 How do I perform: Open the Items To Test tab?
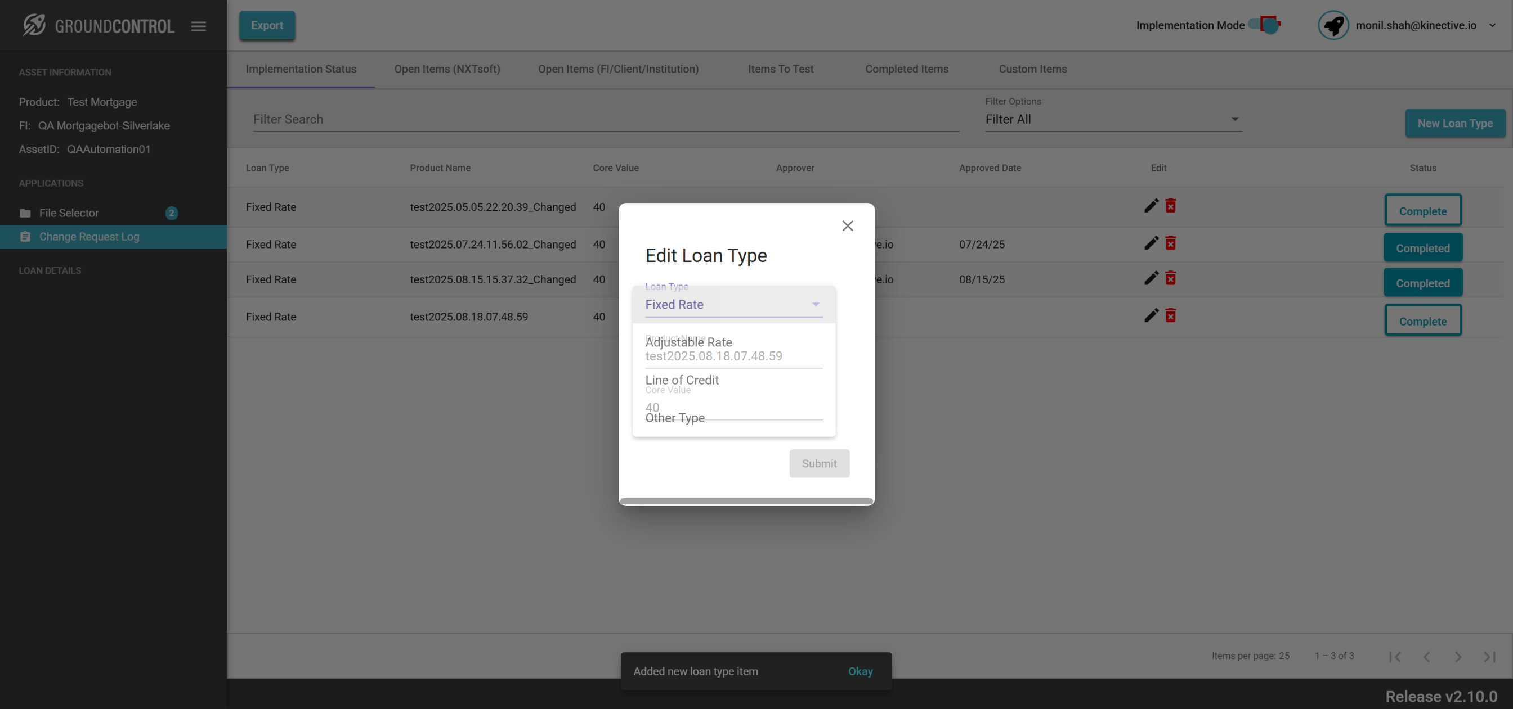780,69
